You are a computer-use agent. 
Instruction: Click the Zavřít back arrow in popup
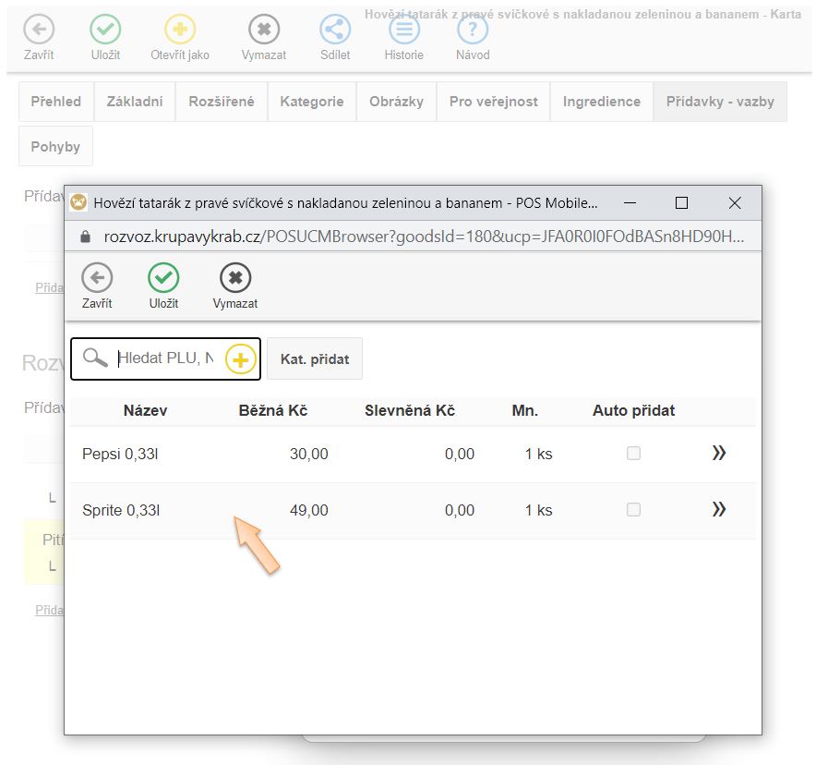(97, 278)
